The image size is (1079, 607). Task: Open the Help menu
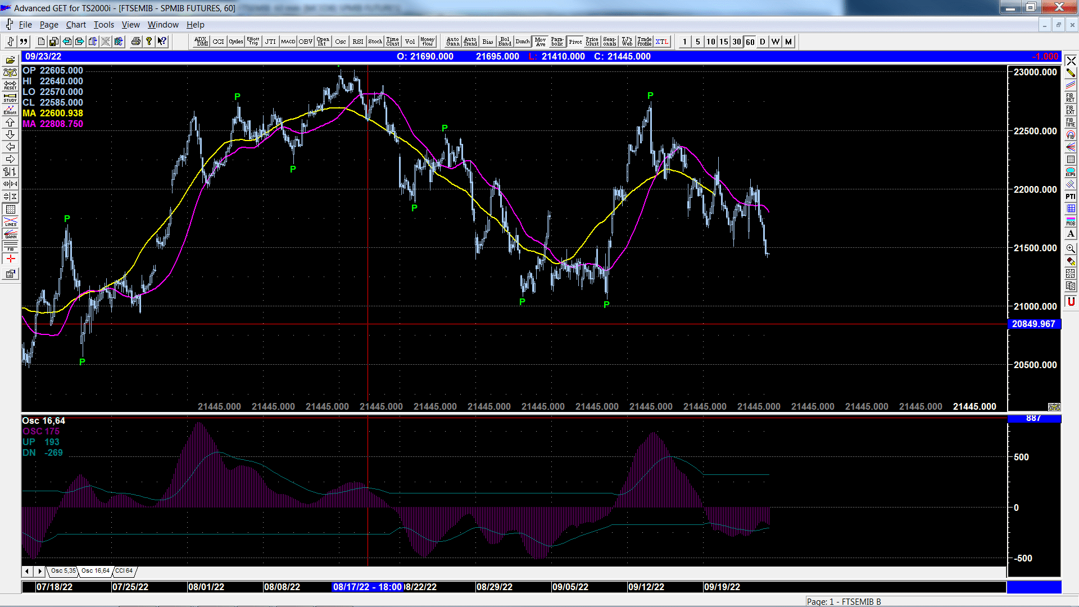coord(196,25)
